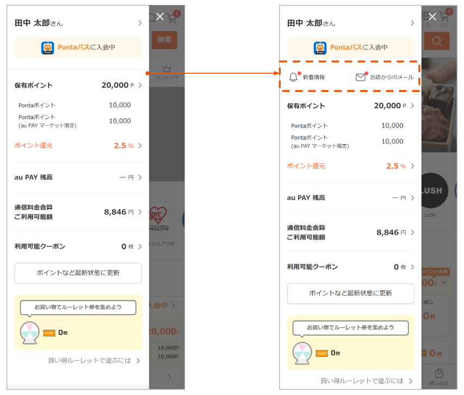The height and width of the screenshot is (395, 464).
Task: Tap the ランキング crown icon
Action: click(167, 69)
